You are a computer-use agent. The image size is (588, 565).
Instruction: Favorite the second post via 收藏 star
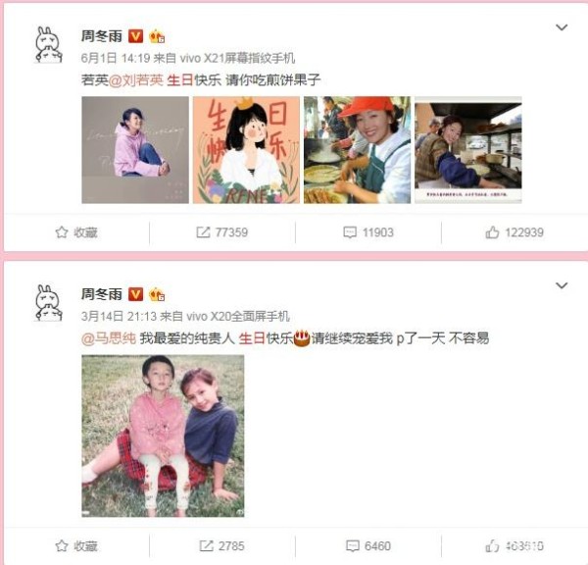(76, 545)
